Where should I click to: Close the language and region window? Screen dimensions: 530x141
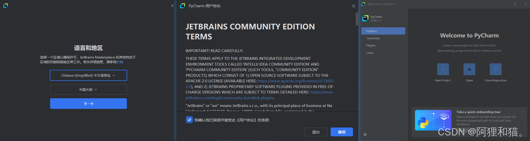point(172,6)
